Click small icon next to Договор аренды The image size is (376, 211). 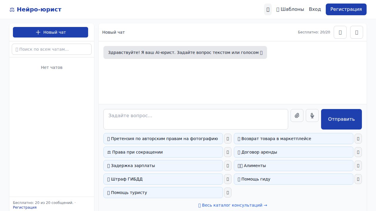[358, 152]
